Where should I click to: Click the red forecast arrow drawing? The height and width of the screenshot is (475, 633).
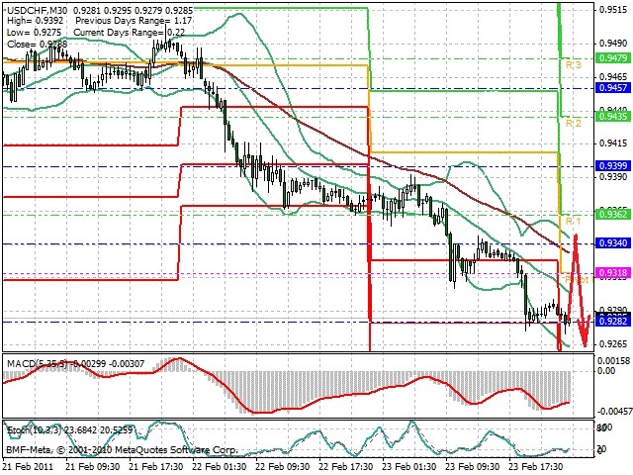(x=579, y=289)
